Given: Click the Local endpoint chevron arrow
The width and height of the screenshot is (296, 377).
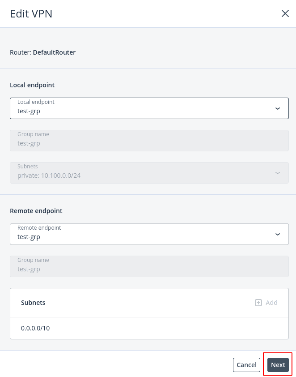Looking at the screenshot, I should pos(278,108).
